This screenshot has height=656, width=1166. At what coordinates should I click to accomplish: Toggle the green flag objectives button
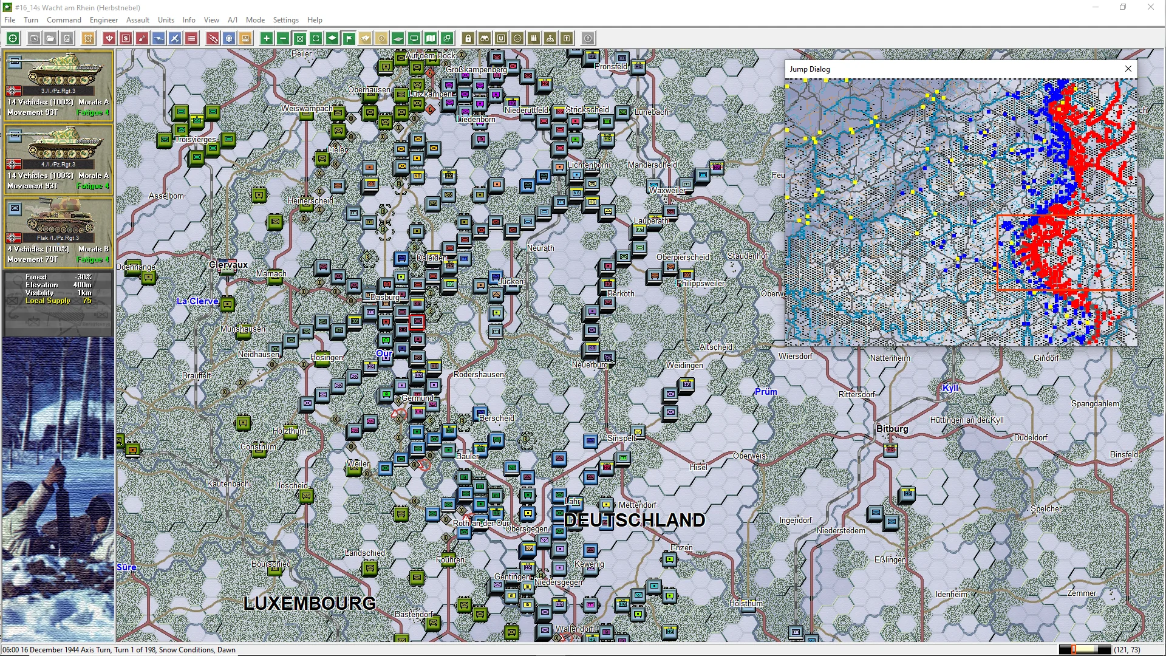pos(349,38)
